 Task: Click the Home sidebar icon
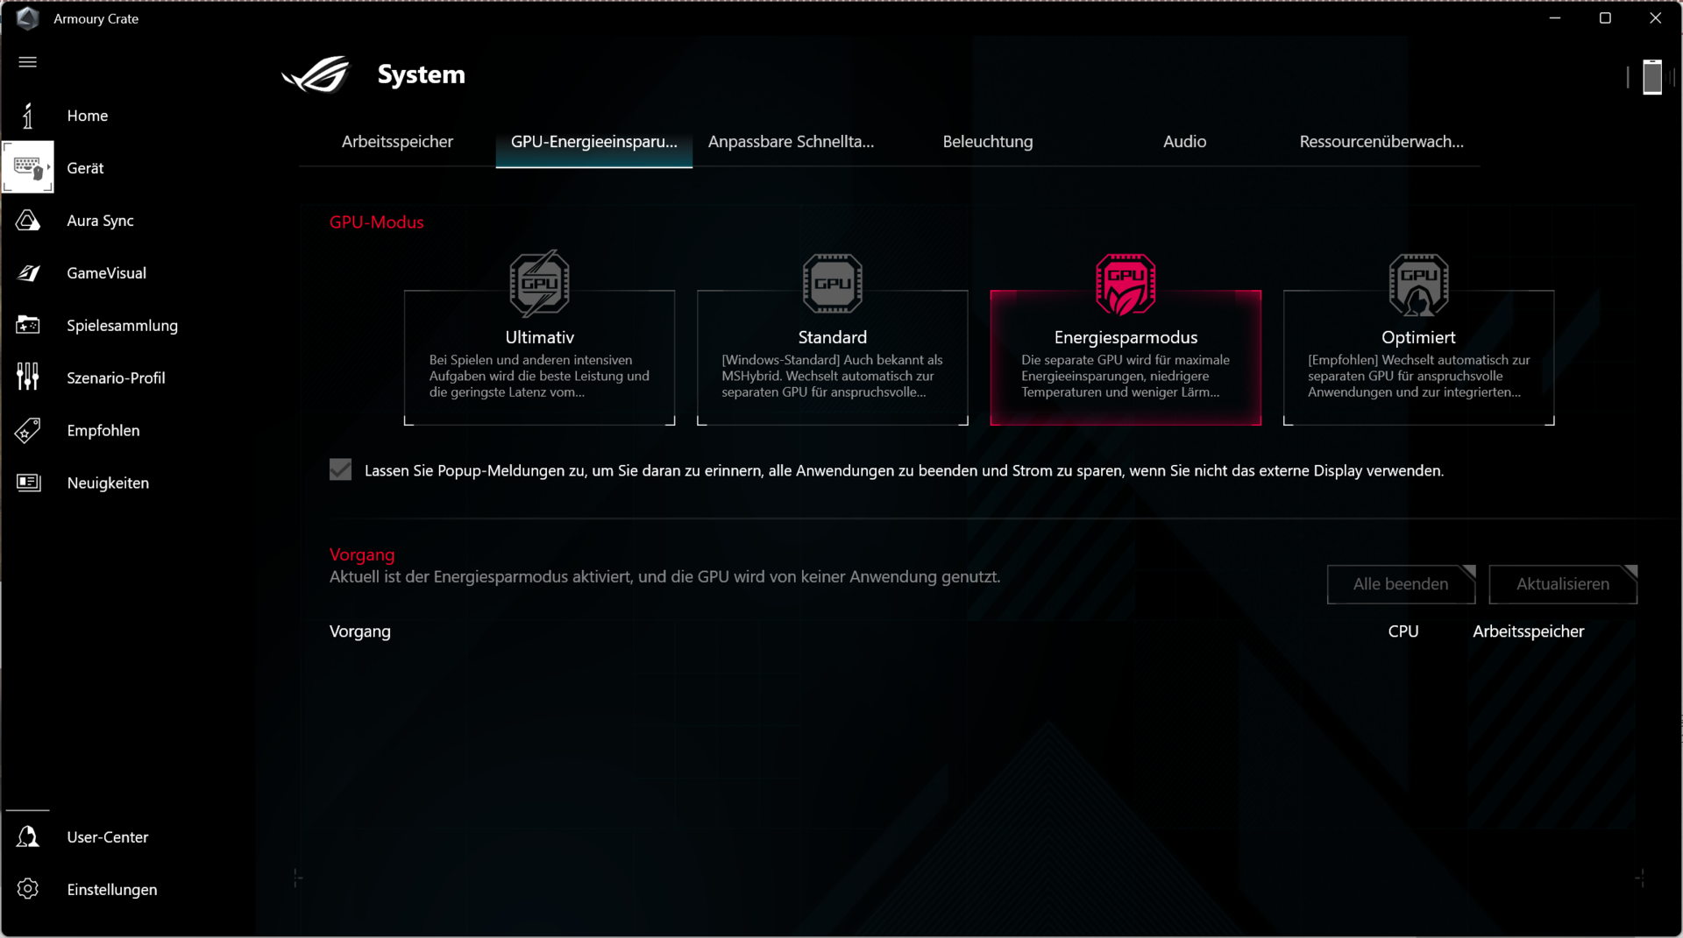click(28, 116)
